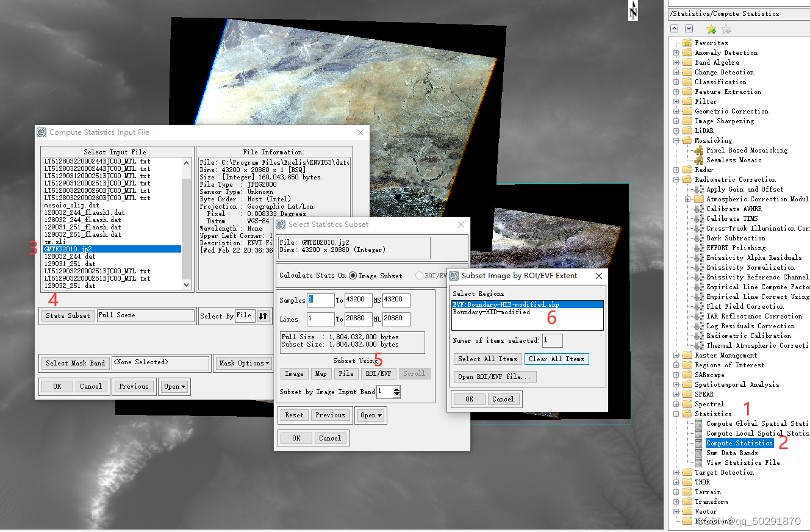Click the Clear All Items button
This screenshot has width=810, height=532.
[556, 359]
